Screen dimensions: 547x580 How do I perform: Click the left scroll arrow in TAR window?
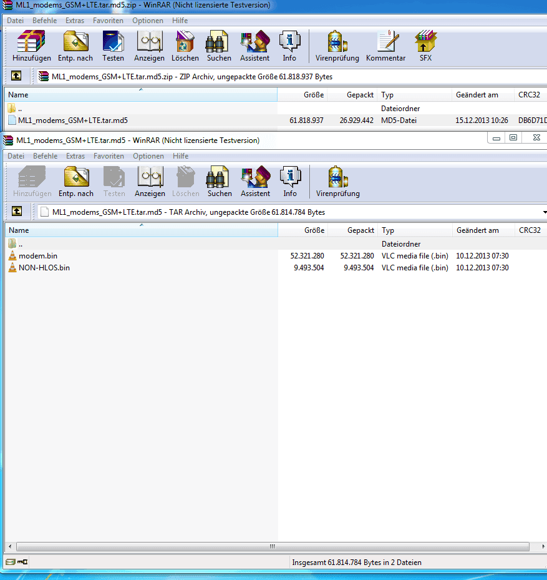click(x=10, y=546)
